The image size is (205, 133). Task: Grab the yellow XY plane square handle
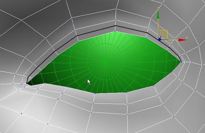pyautogui.click(x=163, y=35)
